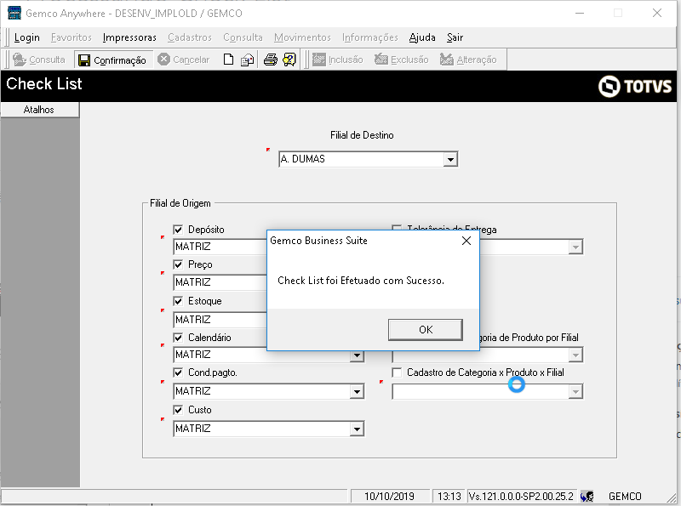This screenshot has width=681, height=506.
Task: Expand the Filial de Destino dropdown
Action: pos(451,160)
